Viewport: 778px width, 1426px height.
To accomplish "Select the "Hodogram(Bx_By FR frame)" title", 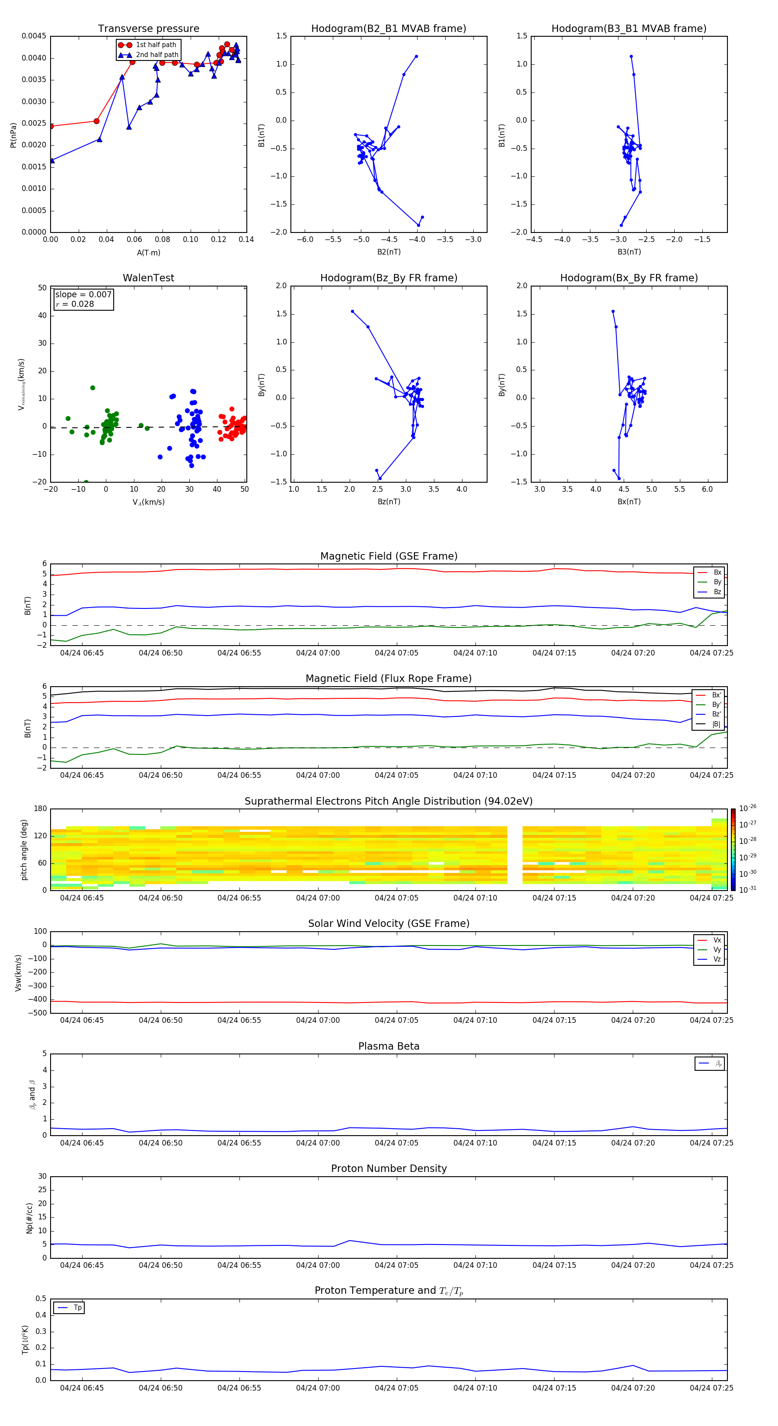I will [628, 278].
